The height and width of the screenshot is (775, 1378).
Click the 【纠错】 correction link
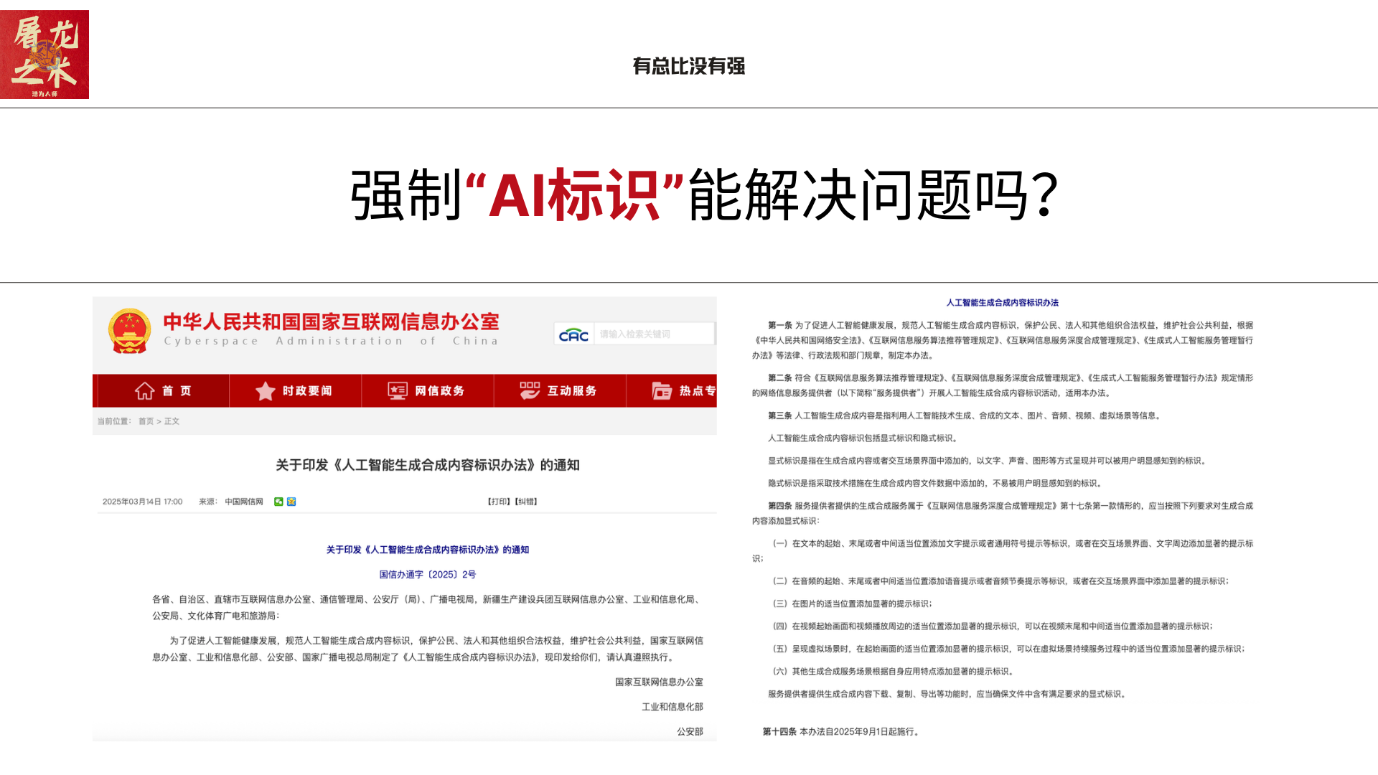click(525, 502)
